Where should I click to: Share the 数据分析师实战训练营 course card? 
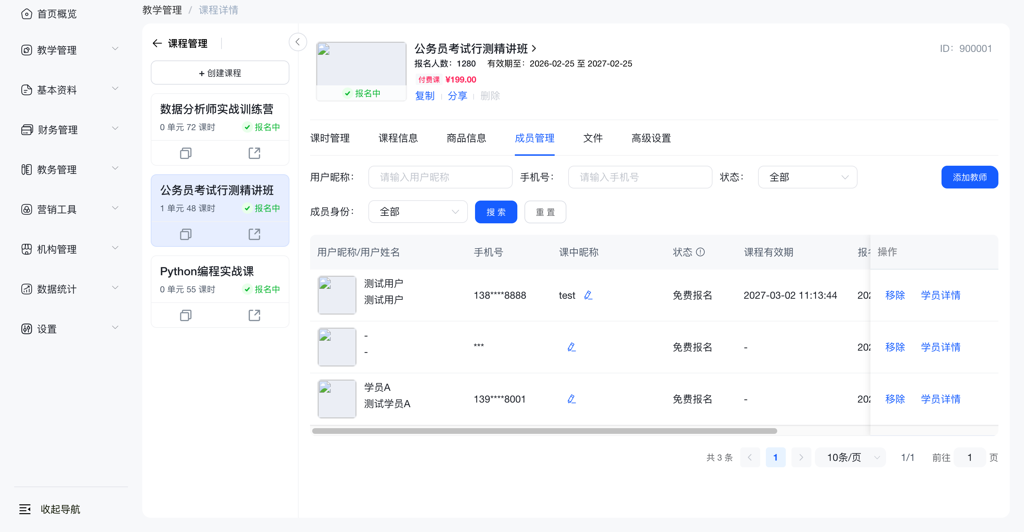[x=255, y=153]
